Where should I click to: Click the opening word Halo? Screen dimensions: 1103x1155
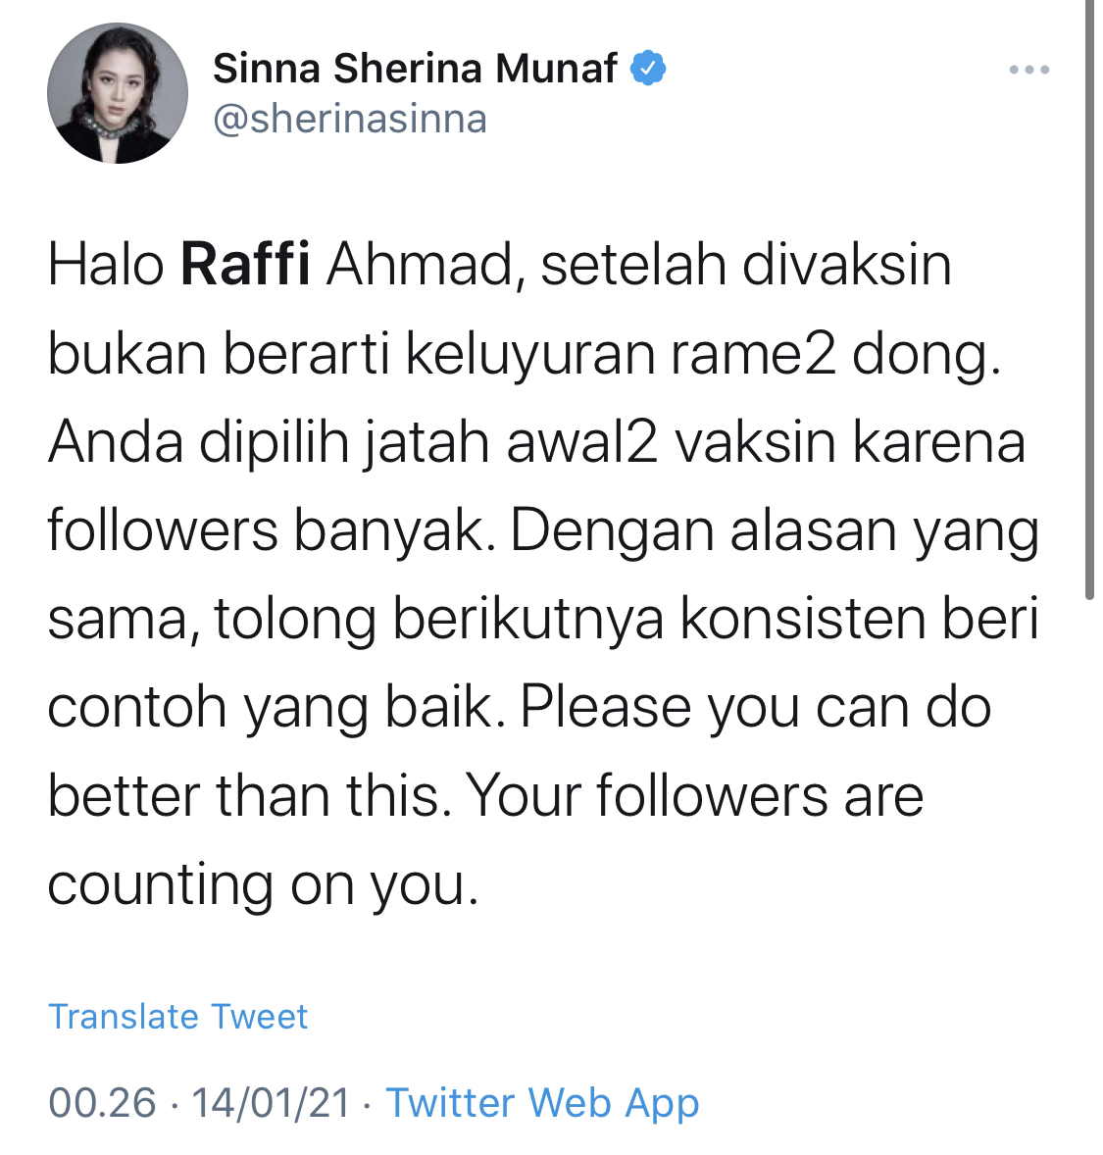(x=106, y=265)
